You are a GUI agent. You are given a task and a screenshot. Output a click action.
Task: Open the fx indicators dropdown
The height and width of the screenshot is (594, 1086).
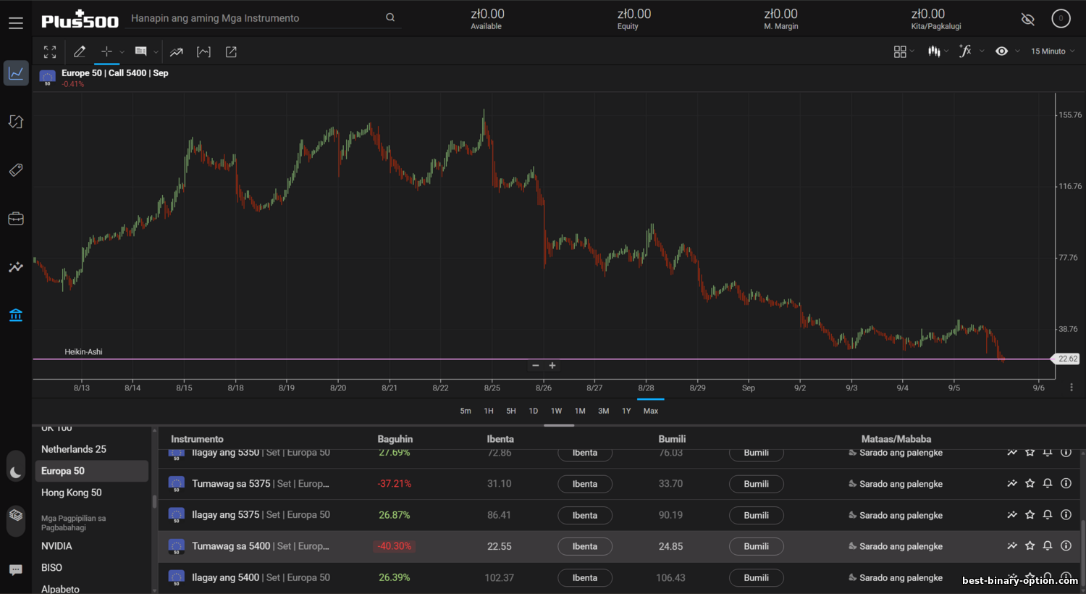tap(970, 51)
